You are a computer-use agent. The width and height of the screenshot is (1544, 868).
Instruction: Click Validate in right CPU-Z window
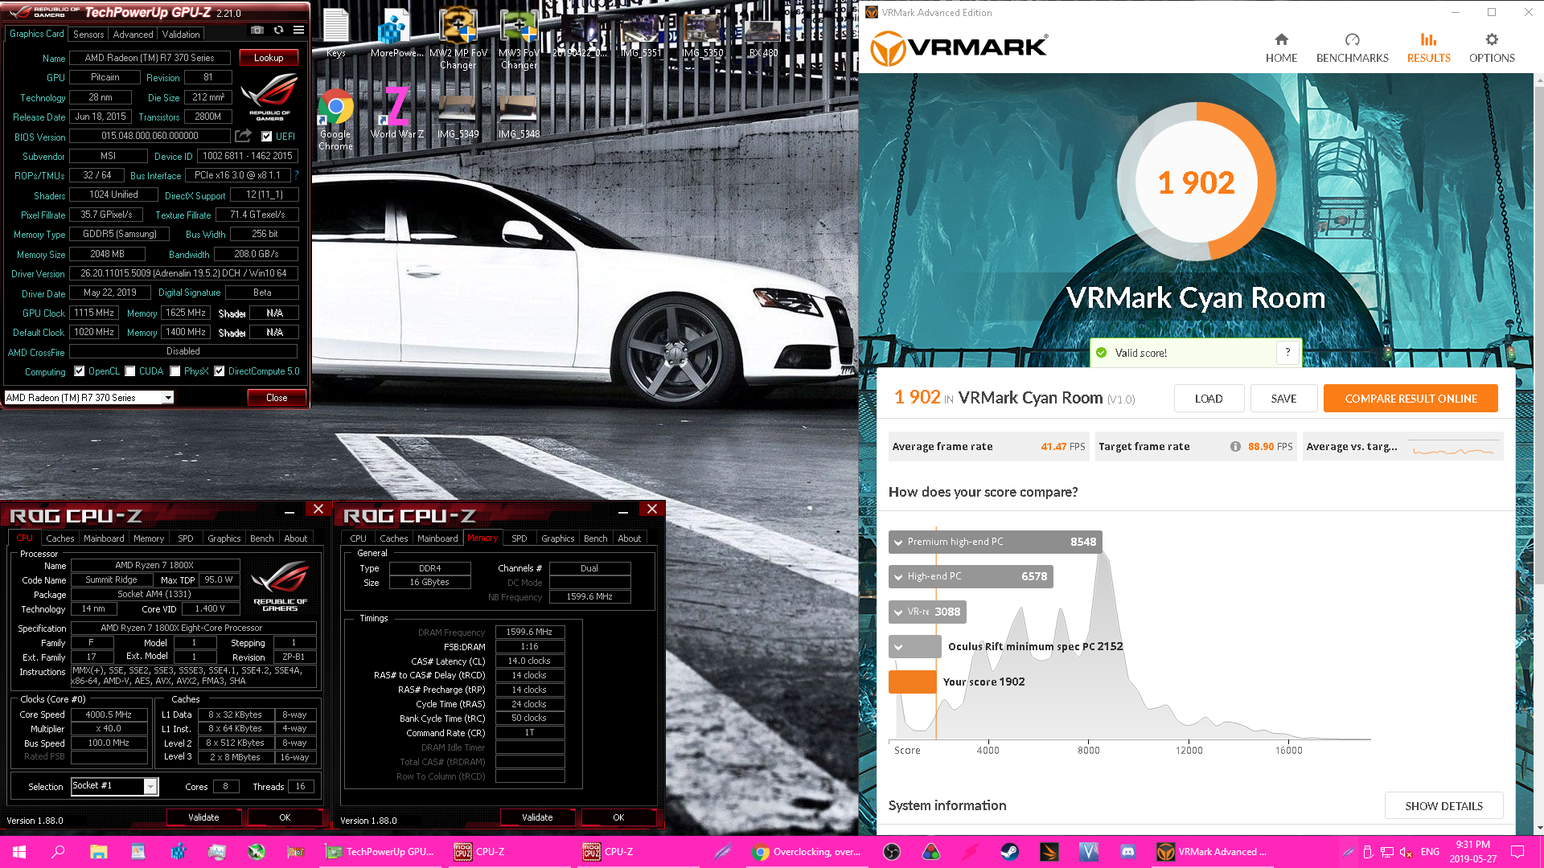pyautogui.click(x=537, y=817)
